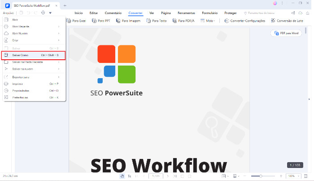Click the Arquivo menu button

click(9, 13)
